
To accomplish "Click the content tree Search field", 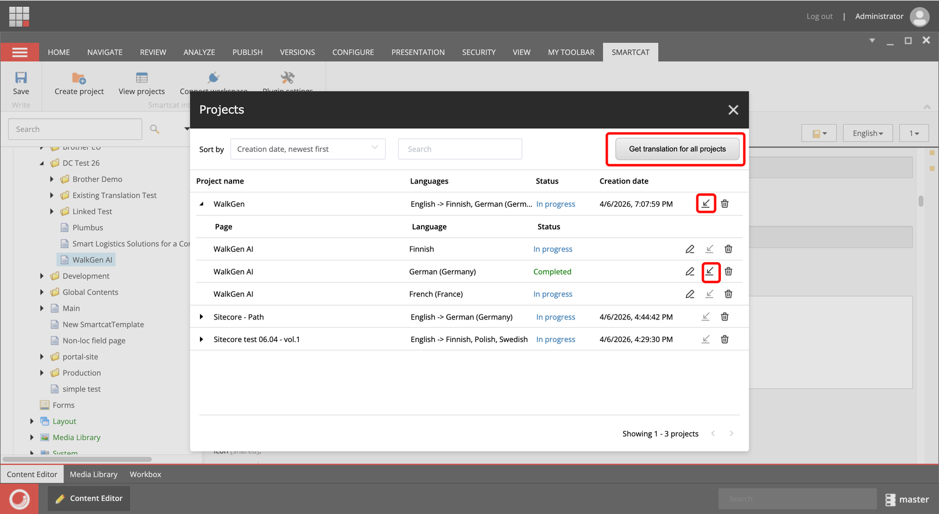I will 75,129.
